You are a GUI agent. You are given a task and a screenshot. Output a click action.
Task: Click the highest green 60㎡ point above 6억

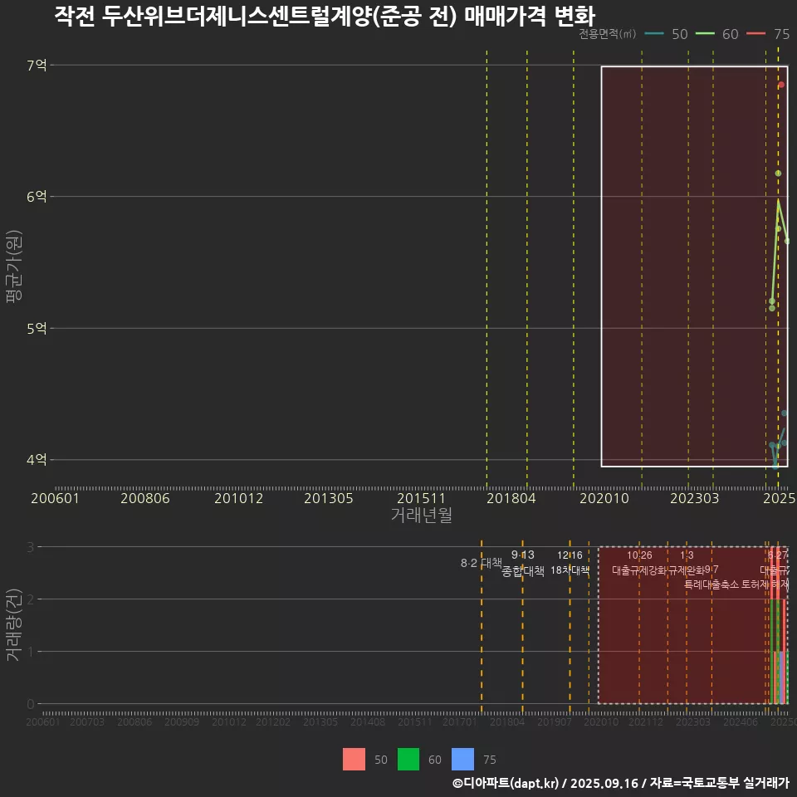778,174
